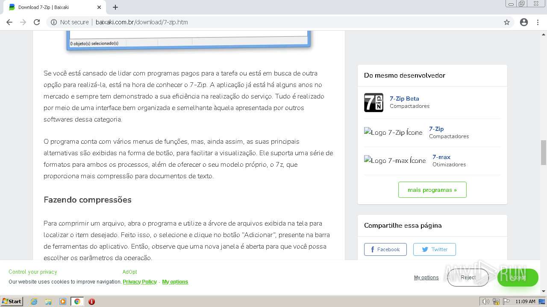Click the Compartilhe essa página heading
This screenshot has width=547, height=307.
[403, 226]
